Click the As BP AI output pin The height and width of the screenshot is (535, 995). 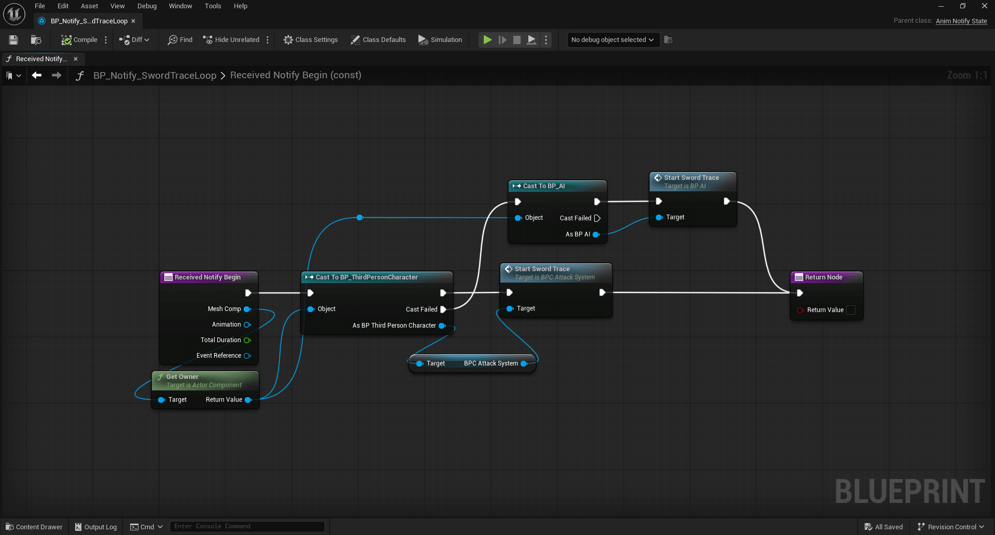596,234
